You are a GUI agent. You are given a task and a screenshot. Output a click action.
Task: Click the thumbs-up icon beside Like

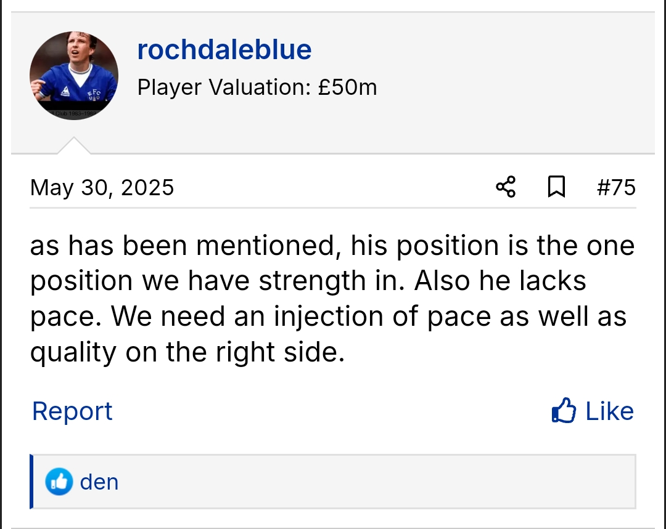tap(564, 411)
